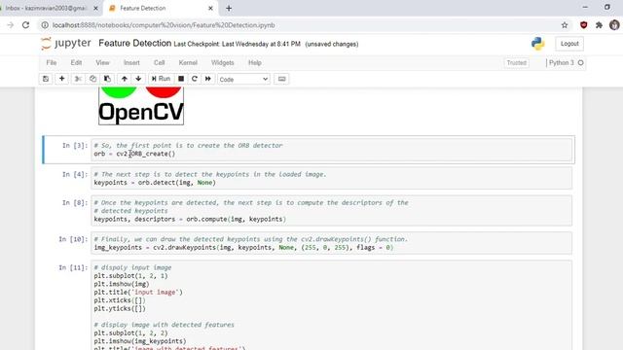Move selected cell up arrow

point(125,79)
